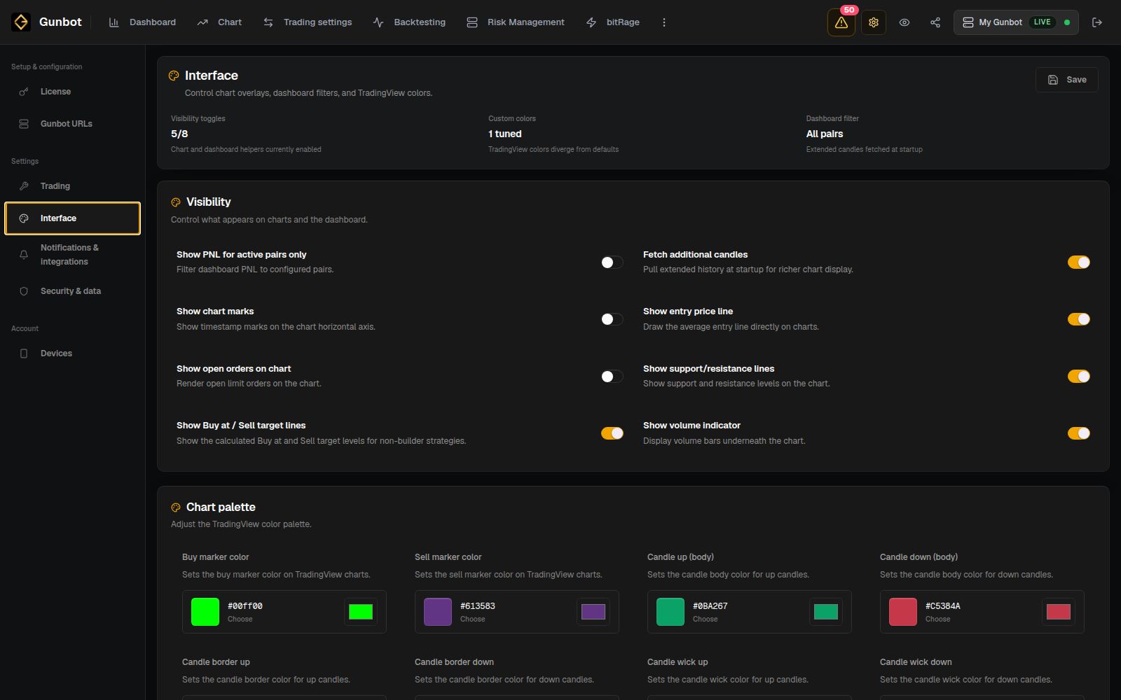Click the phone icon beside Devices

pyautogui.click(x=24, y=353)
